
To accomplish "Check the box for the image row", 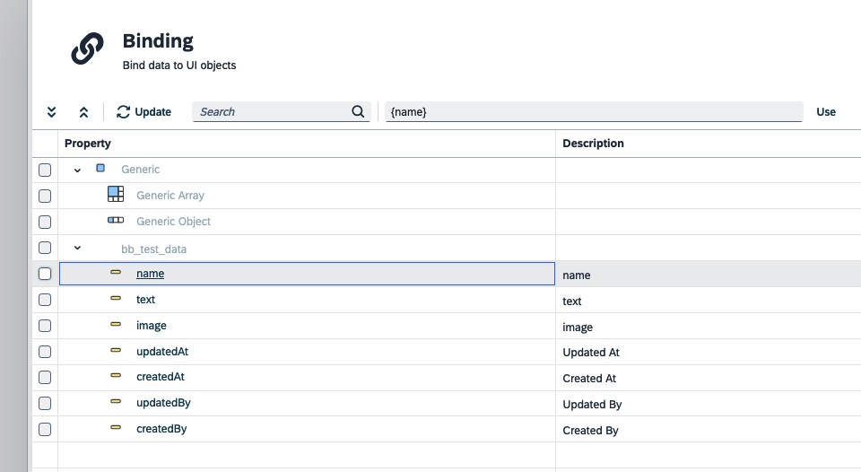I will click(45, 326).
